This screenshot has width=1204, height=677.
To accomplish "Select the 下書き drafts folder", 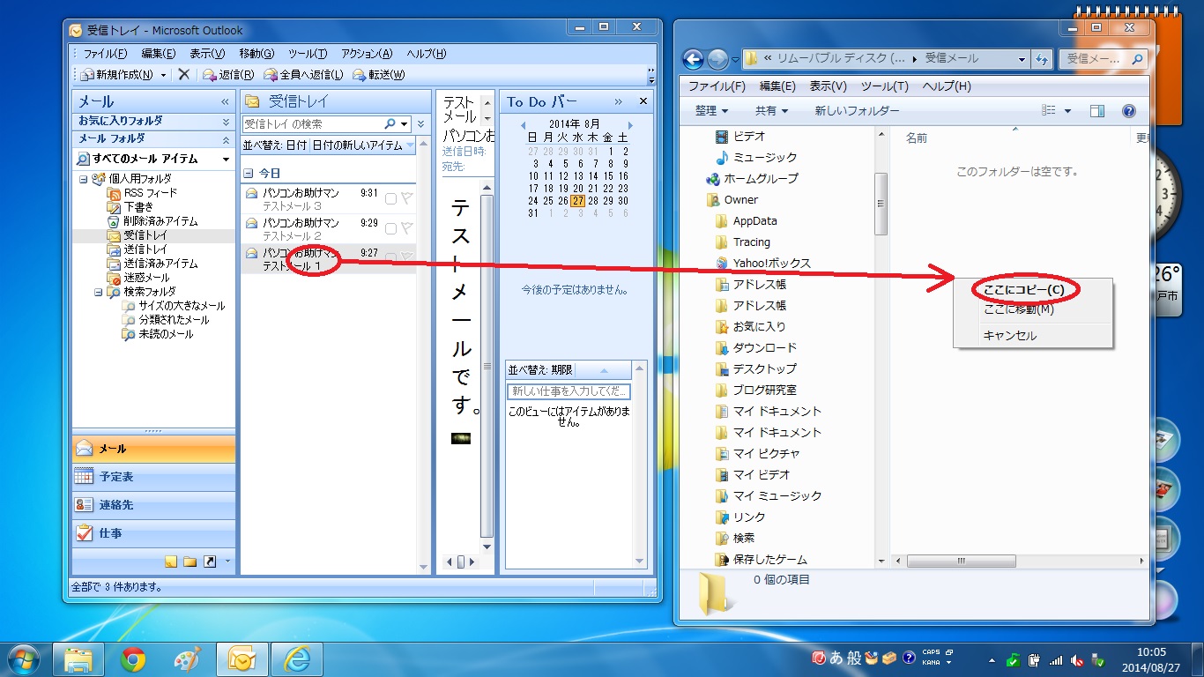I will point(130,207).
